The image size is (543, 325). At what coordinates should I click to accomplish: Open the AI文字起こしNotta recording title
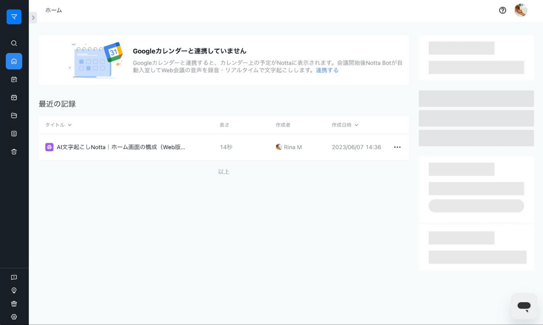coord(121,147)
